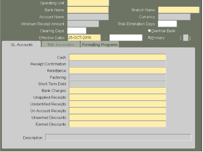The height and width of the screenshot is (152, 203).
Task: Click the On Account Receipts field
Action: point(117,111)
